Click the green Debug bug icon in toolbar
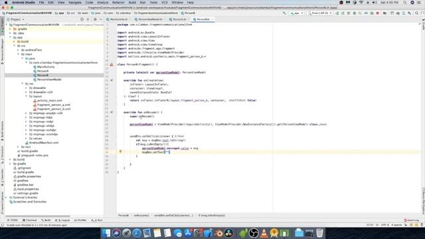The width and height of the screenshot is (425, 239). [354, 13]
